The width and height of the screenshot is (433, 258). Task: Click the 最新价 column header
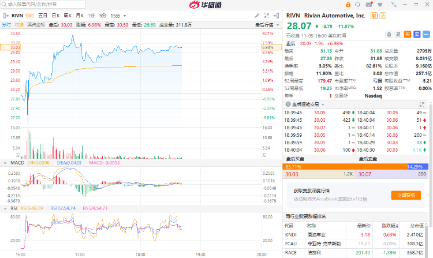[364, 226]
